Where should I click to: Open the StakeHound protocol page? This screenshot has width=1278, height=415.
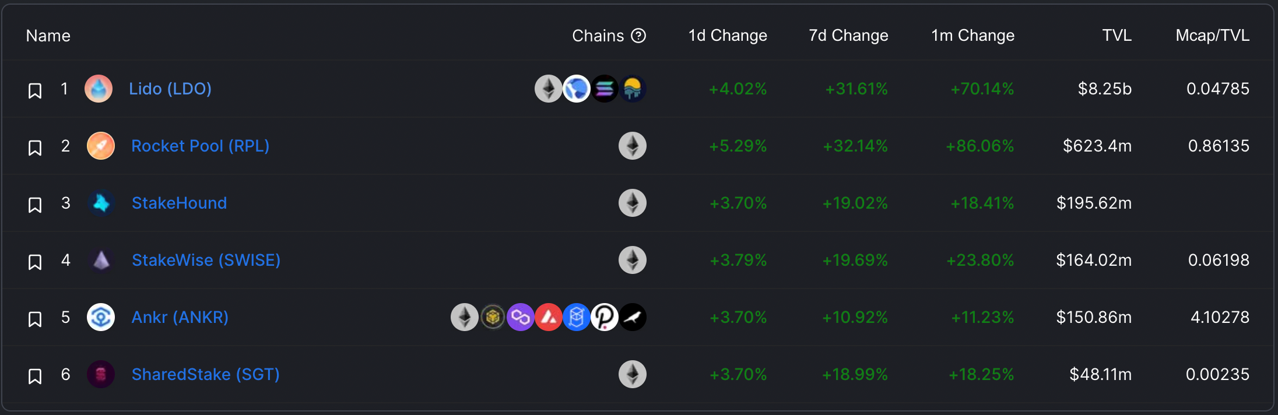point(179,203)
